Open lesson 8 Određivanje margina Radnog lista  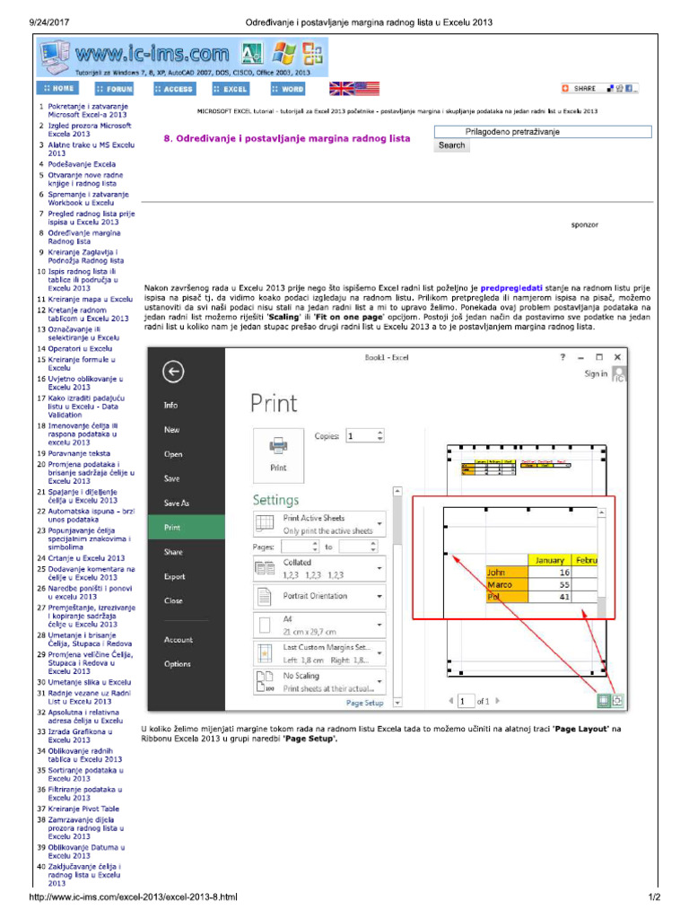coord(83,237)
